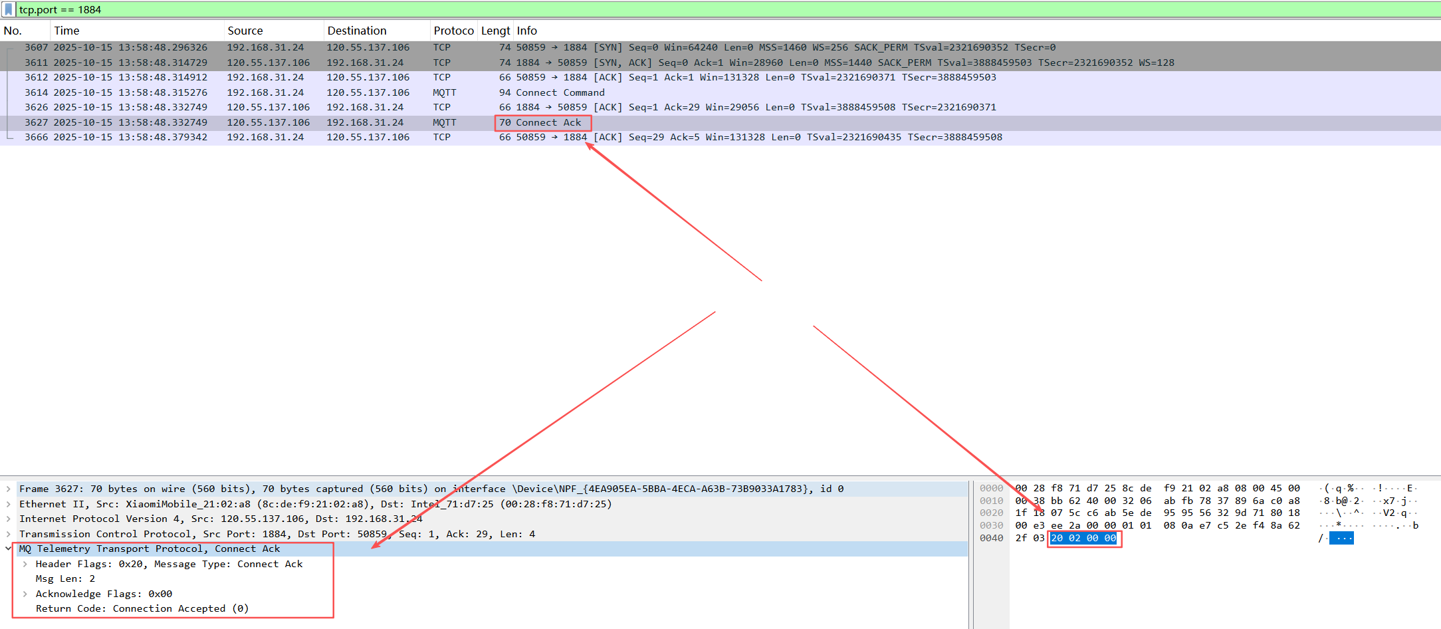
Task: Expand Internet Protocol Version 4 node
Action: click(8, 519)
